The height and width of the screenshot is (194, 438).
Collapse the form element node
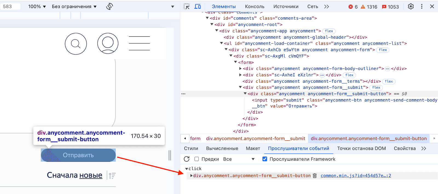[235, 62]
